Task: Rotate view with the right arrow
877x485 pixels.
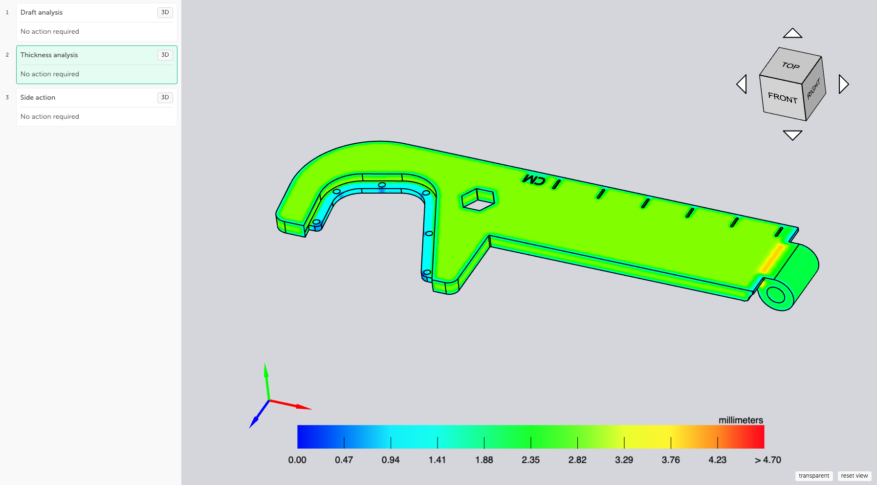Action: (844, 84)
